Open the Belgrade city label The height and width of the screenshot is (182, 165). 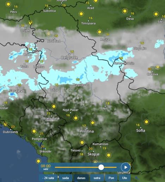point(69,58)
